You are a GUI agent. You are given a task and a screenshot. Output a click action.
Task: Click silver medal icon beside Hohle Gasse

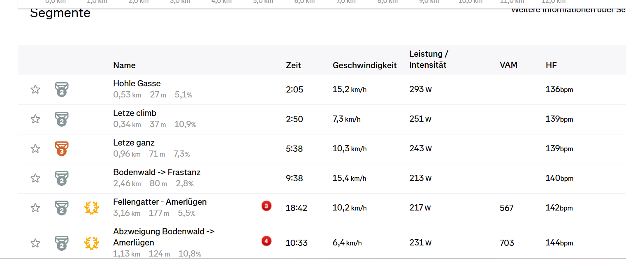pos(62,90)
